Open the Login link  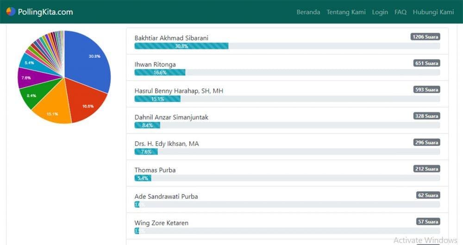click(x=380, y=12)
